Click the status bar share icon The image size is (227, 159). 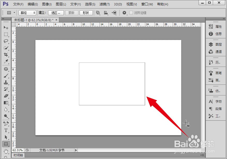point(27,150)
